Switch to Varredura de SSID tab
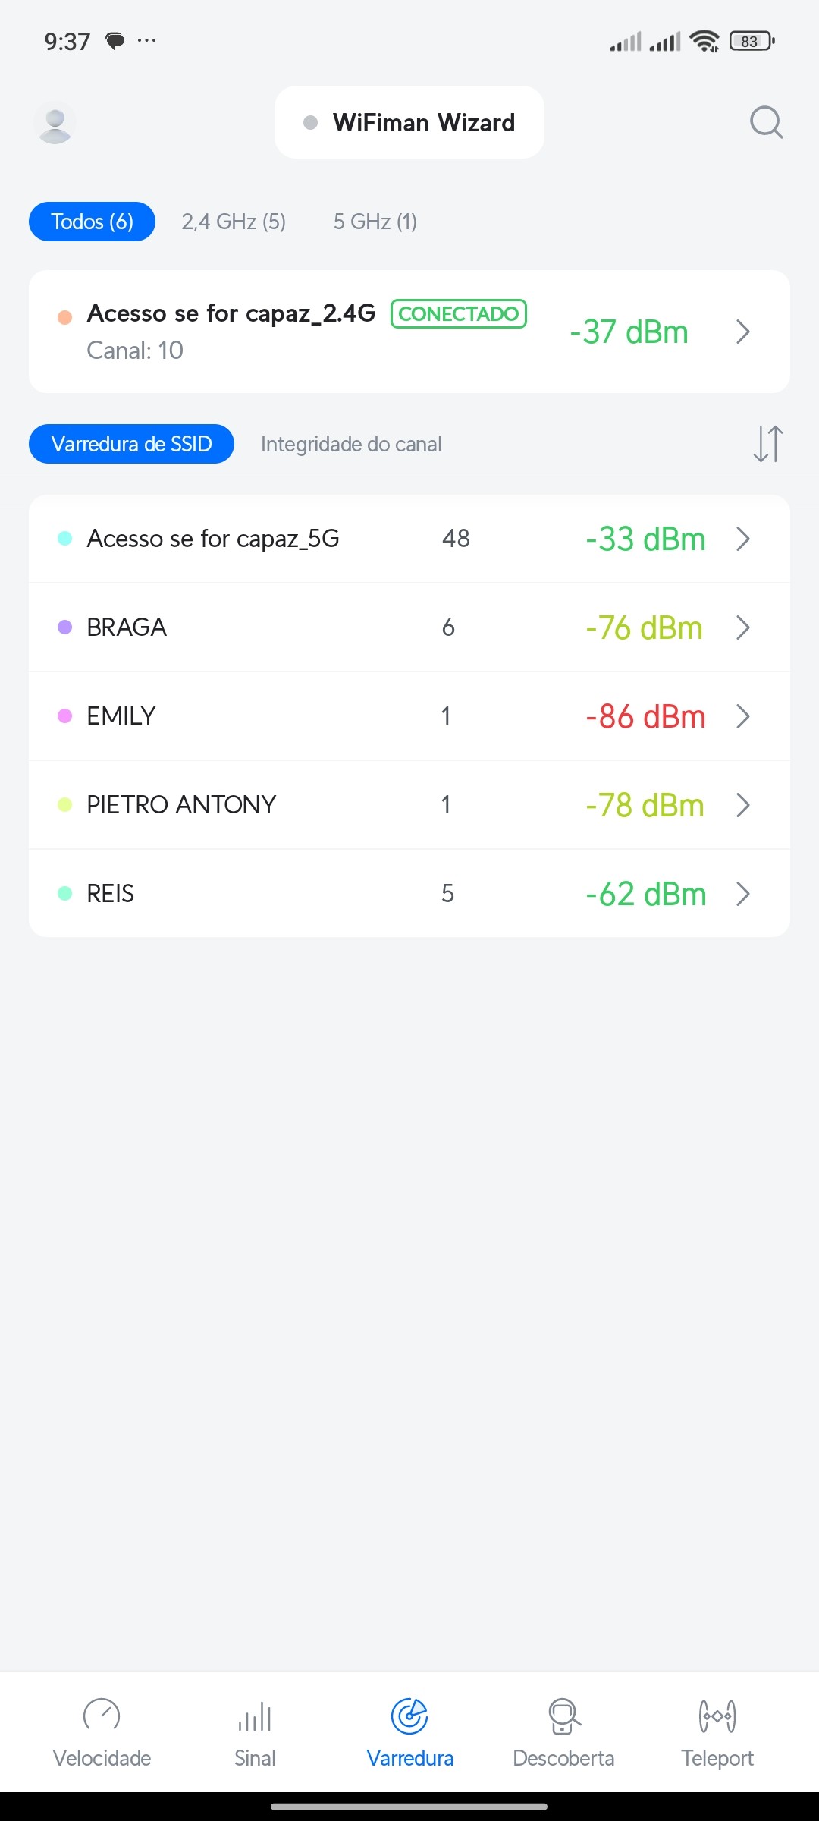Screen dimensions: 819x1821 (x=131, y=444)
